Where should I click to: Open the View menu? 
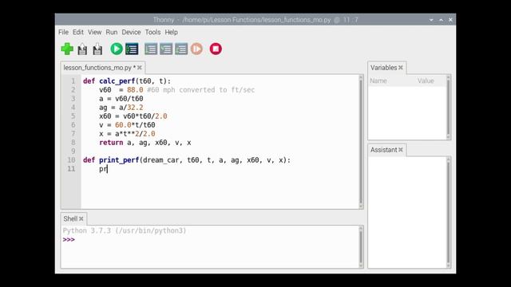(94, 32)
